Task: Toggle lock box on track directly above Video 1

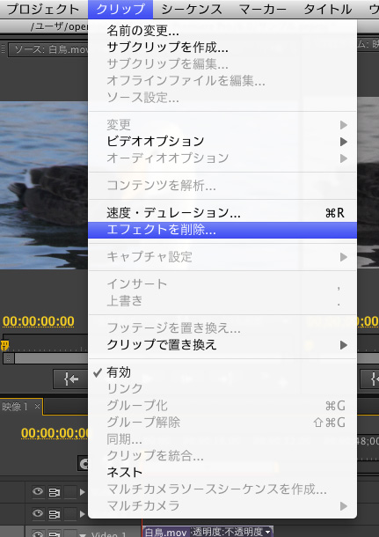Action: [70, 513]
